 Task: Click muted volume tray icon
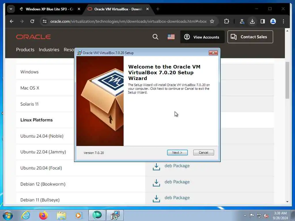click(266, 216)
